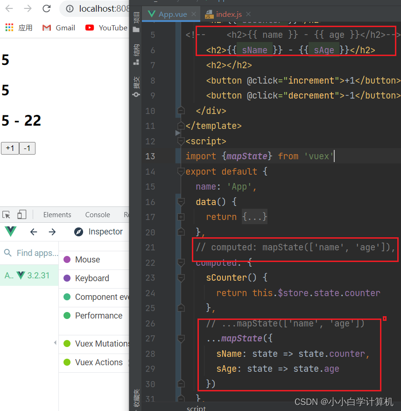The image size is (401, 411).
Task: Collapse the script fold marker on line 12
Action: (181, 141)
